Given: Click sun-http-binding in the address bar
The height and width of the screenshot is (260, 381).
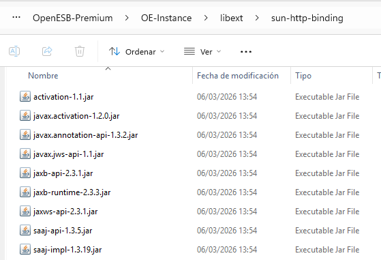Looking at the screenshot, I should tap(307, 18).
